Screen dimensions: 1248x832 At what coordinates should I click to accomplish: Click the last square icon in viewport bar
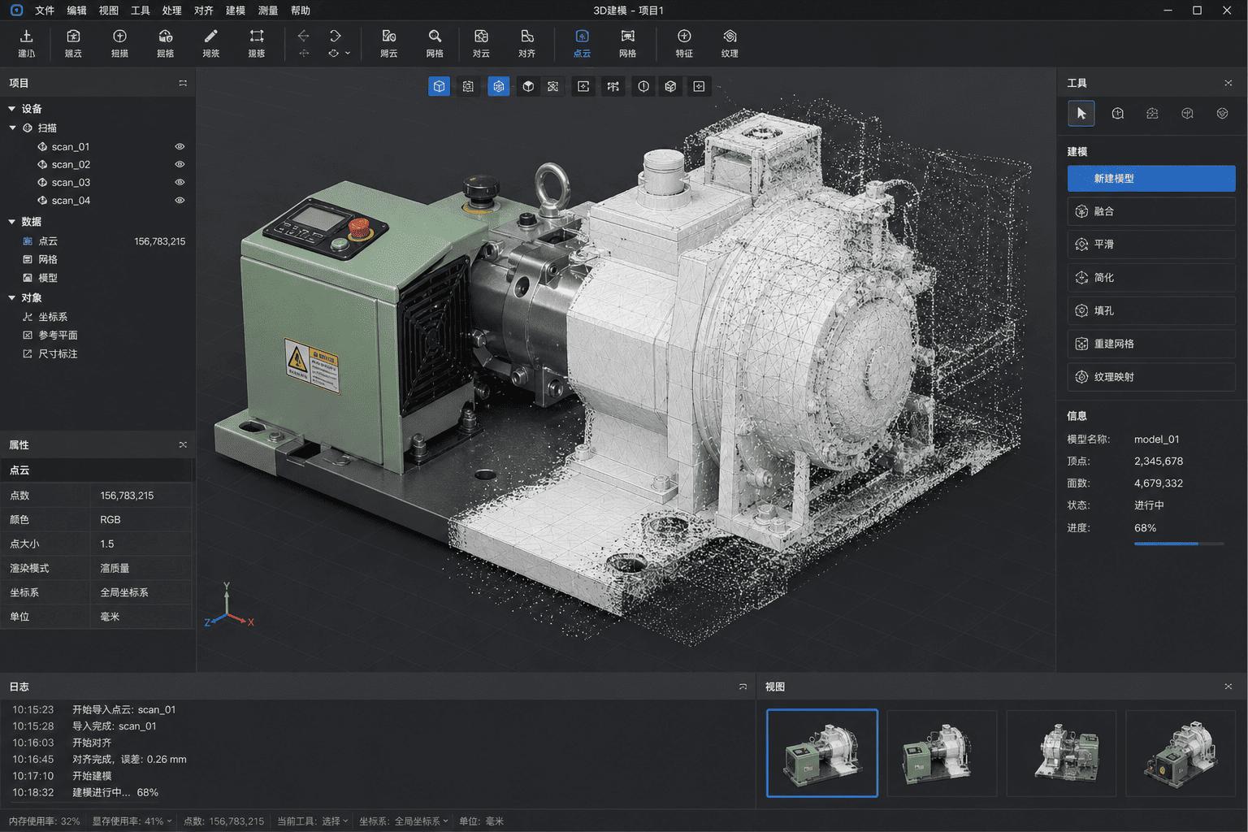click(x=699, y=86)
